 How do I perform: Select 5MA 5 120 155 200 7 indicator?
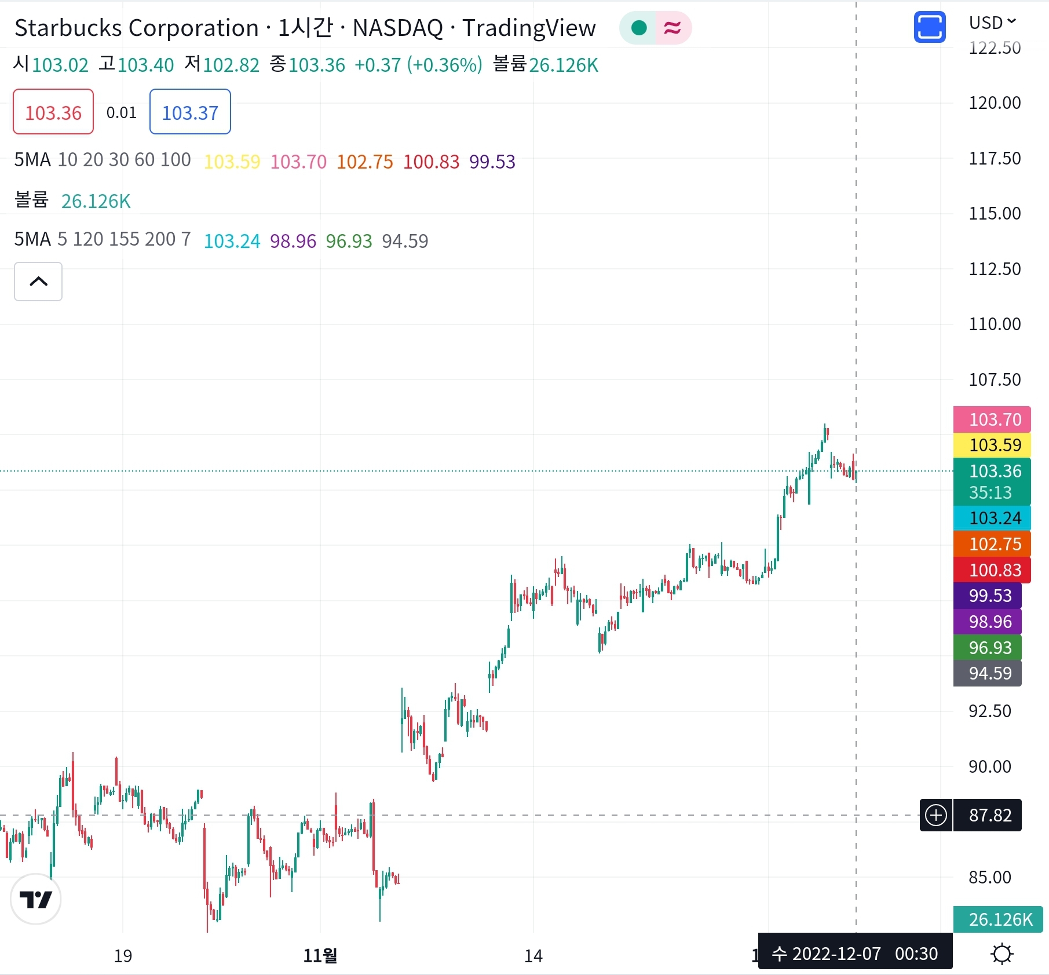(x=103, y=239)
